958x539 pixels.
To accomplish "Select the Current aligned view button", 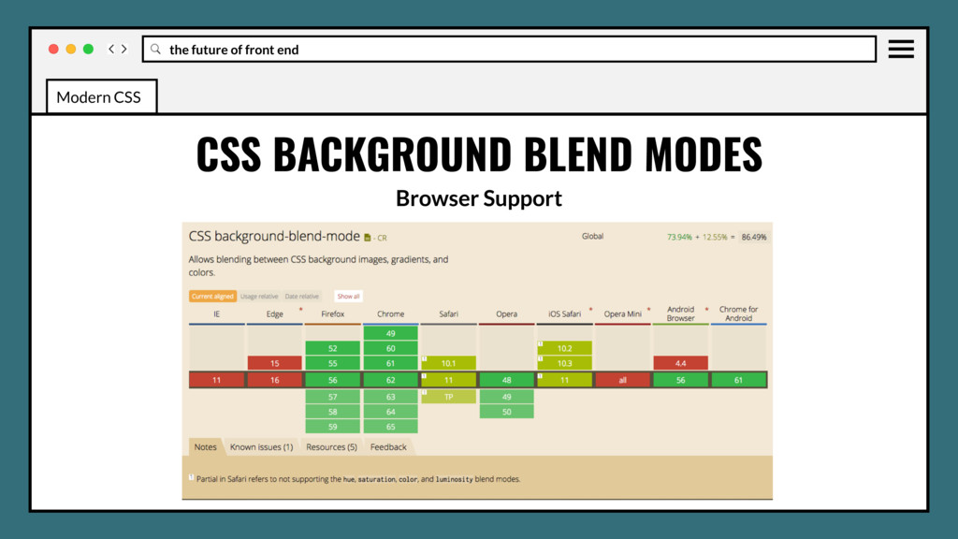I will [x=212, y=297].
